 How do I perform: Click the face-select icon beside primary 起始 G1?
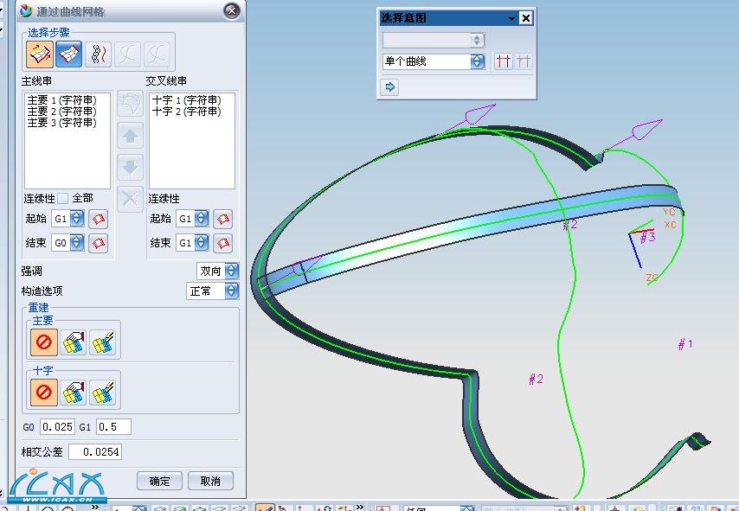99,219
